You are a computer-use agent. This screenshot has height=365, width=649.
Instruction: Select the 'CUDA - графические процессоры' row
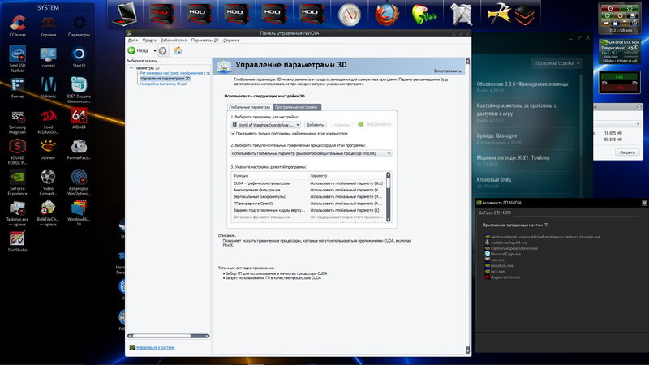coord(308,183)
